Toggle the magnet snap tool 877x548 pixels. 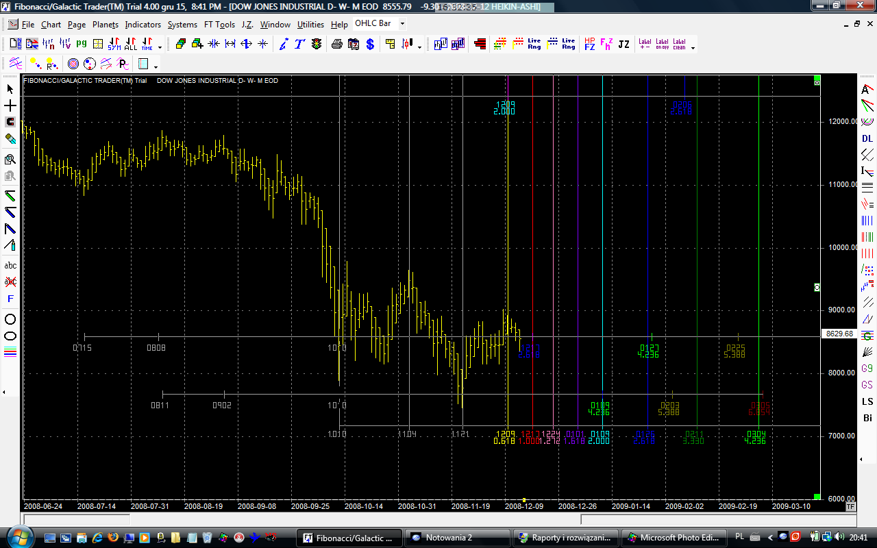pyautogui.click(x=10, y=122)
